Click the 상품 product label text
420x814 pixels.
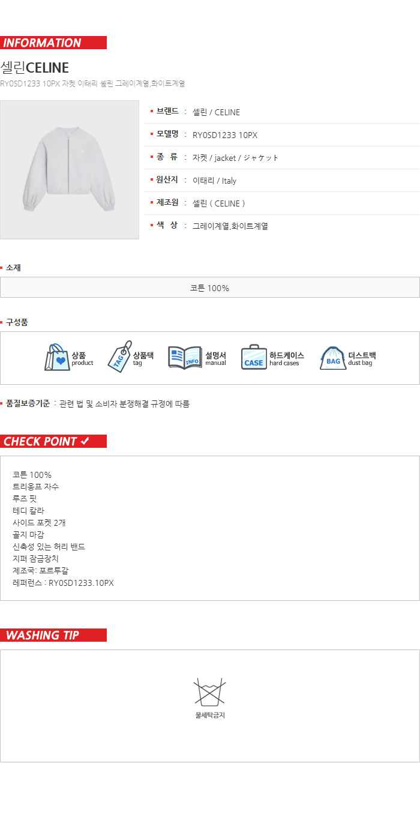coord(82,358)
